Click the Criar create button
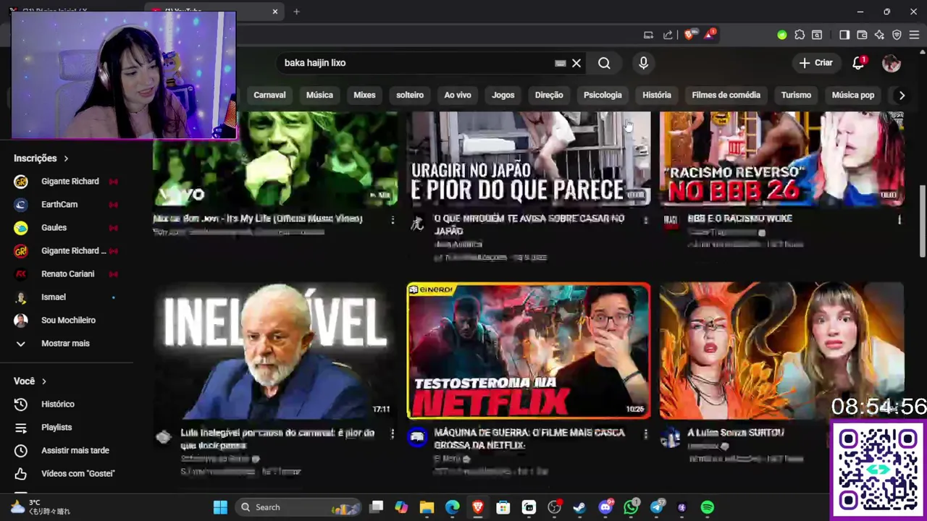 (x=816, y=63)
